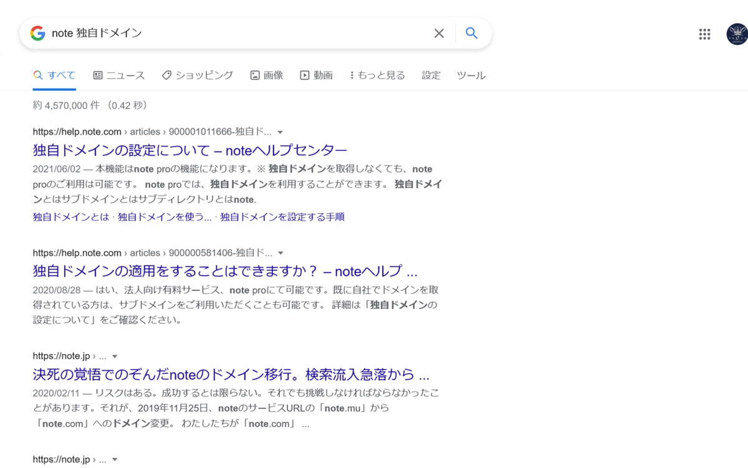Open the Google apps grid
Viewport: 748px width, 468px height.
[x=704, y=34]
